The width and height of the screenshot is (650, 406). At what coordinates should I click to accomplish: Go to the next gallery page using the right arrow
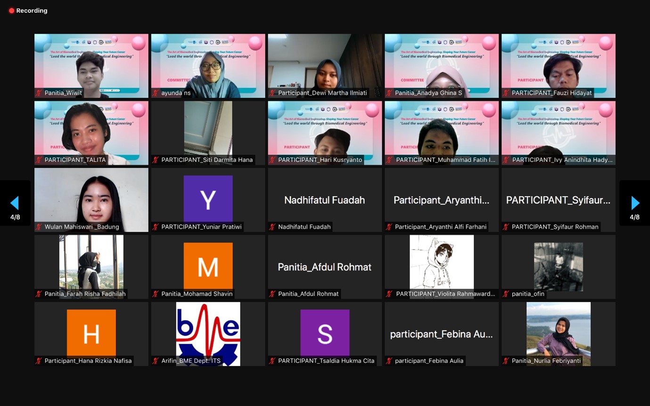[635, 203]
